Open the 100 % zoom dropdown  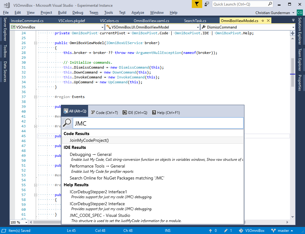click(x=26, y=222)
